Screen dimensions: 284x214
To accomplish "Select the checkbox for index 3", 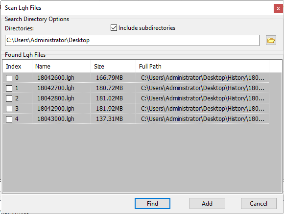I will point(9,109).
